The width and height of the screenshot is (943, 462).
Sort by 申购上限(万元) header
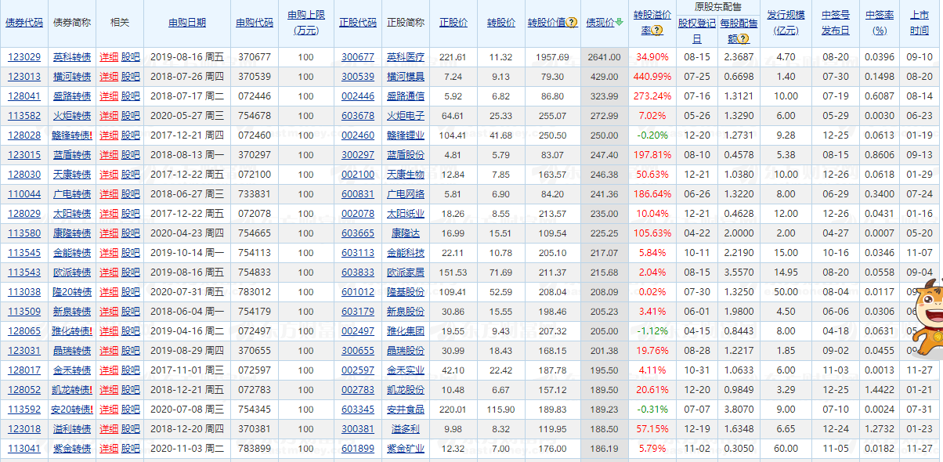[305, 23]
